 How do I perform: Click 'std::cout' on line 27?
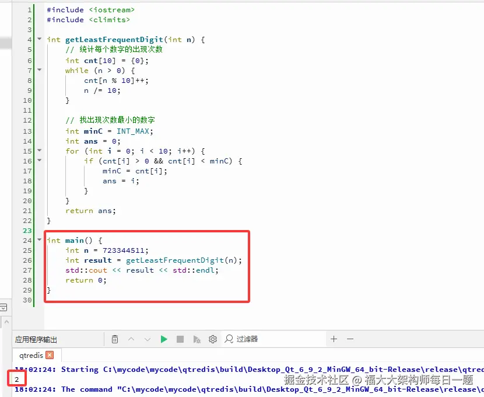pyautogui.click(x=86, y=270)
